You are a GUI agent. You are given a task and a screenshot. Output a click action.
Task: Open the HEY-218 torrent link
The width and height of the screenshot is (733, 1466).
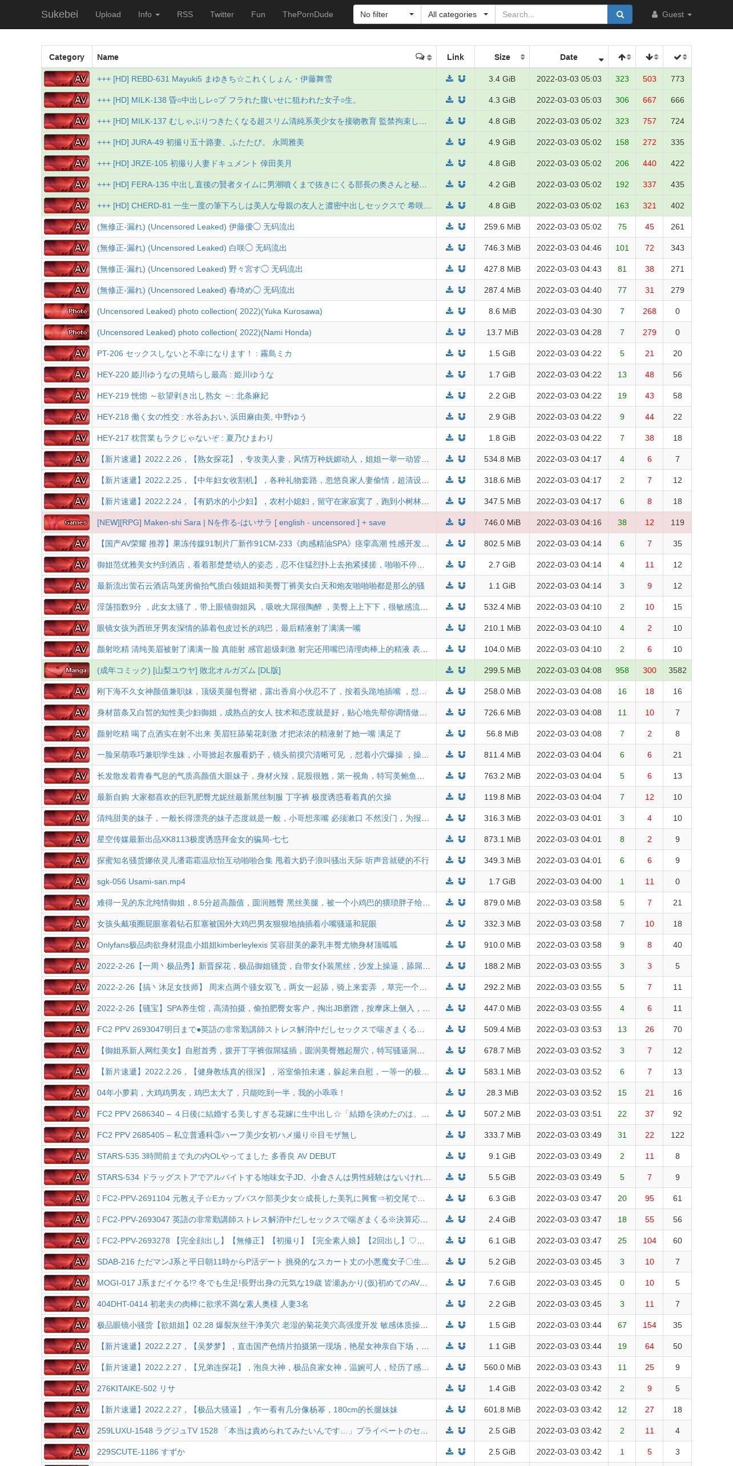(202, 417)
